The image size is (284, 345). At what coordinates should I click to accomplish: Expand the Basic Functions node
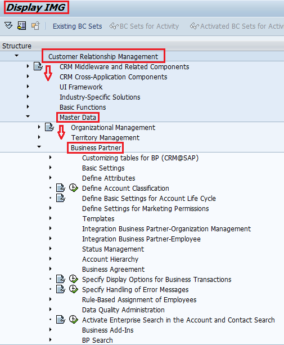tap(28, 107)
